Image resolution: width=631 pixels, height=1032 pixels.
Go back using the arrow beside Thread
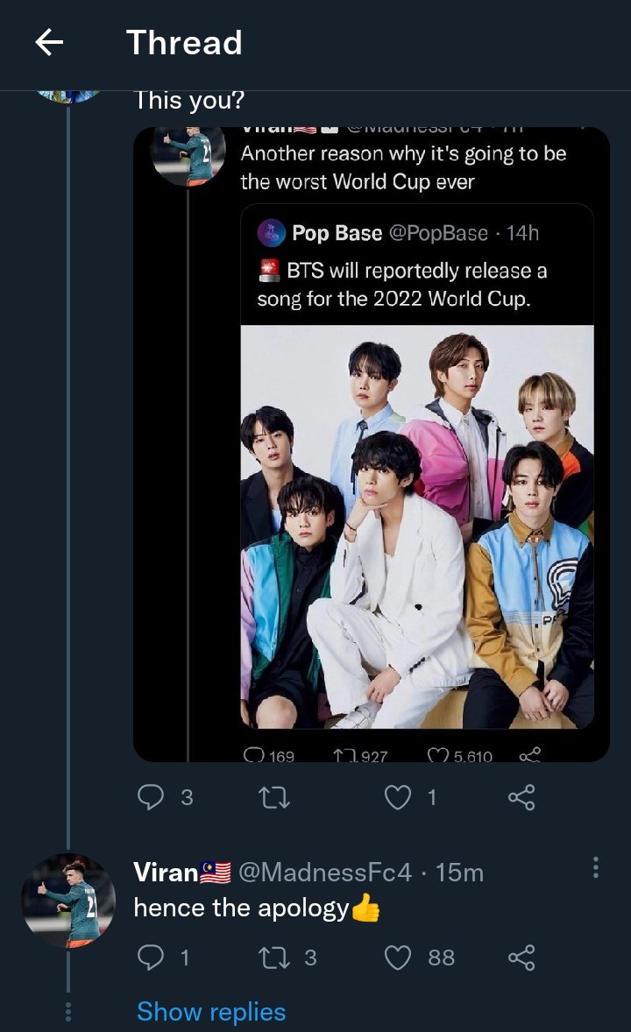[x=49, y=43]
